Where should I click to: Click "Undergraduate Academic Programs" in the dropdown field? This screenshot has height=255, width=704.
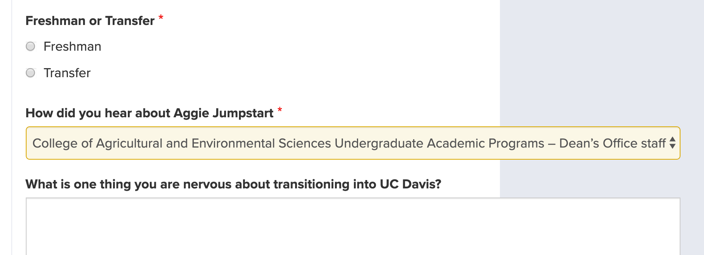point(439,143)
